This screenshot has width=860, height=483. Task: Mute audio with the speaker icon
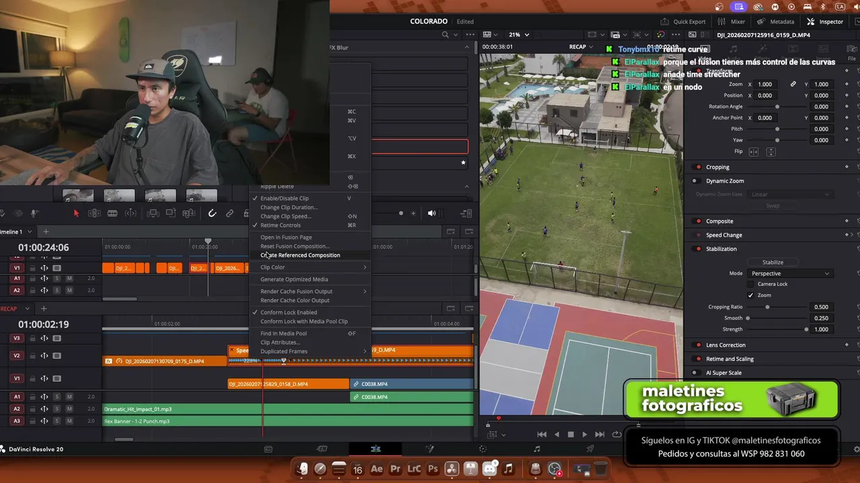click(x=431, y=213)
